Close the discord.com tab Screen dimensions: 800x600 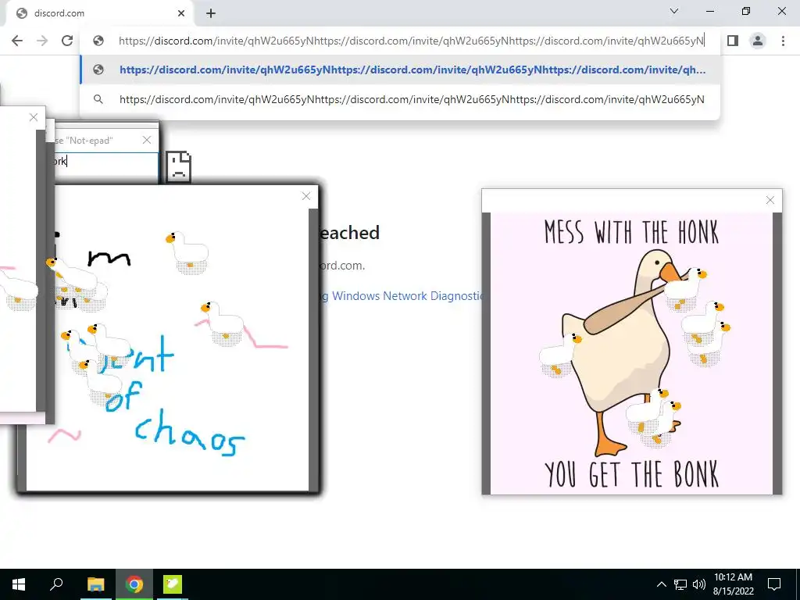[181, 14]
